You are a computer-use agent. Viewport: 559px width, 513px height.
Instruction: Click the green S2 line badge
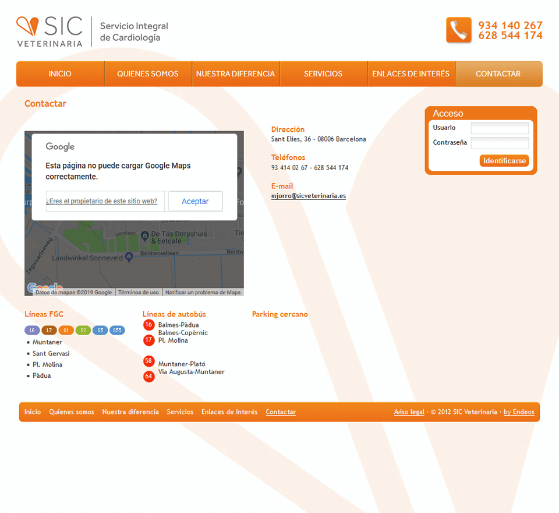[x=83, y=331]
